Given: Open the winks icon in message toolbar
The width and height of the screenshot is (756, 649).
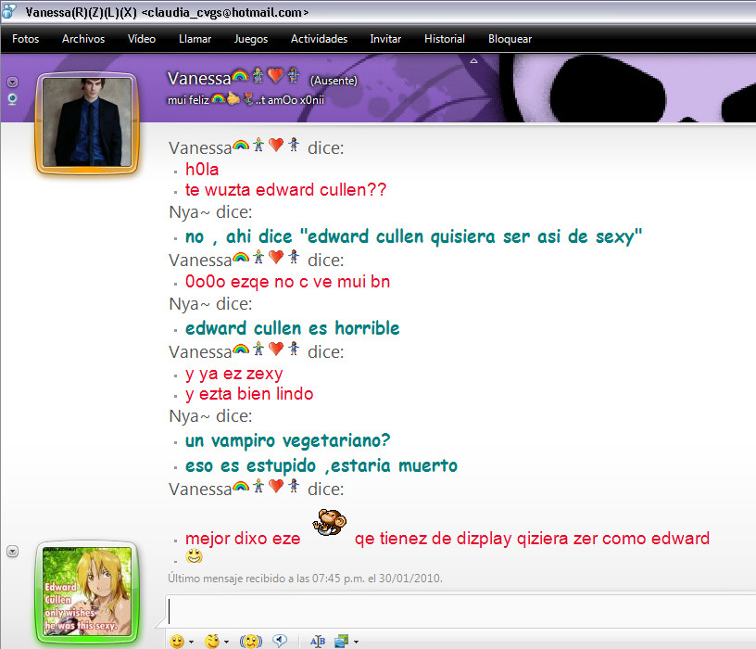Looking at the screenshot, I should click(x=212, y=641).
